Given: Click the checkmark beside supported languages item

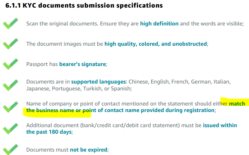Looking at the screenshot, I should tap(10, 85).
